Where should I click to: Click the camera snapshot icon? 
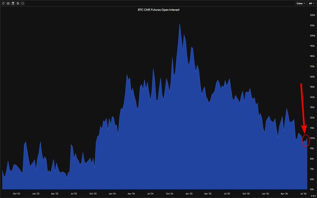click(x=8, y=3)
